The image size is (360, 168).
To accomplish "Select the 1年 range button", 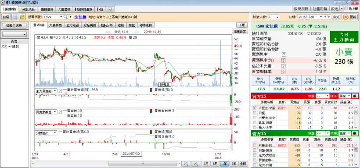I will (224, 164).
